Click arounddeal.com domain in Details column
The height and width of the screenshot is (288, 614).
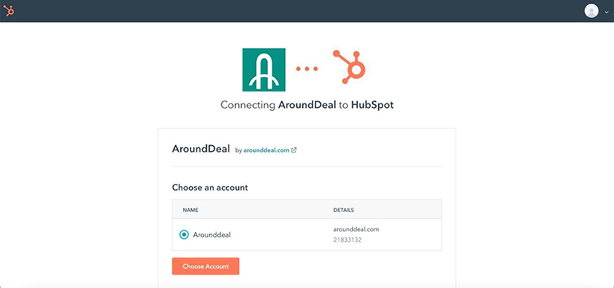[356, 230]
